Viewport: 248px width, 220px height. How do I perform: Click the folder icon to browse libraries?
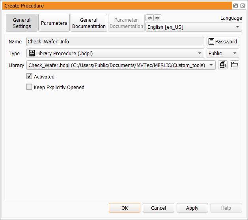[235, 65]
